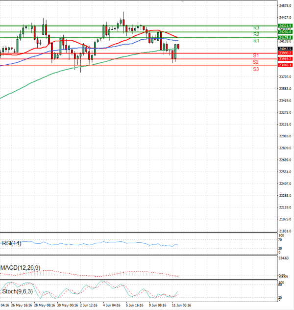Click the 28 May 08:16 time label
The image size is (294, 310).
point(45,306)
